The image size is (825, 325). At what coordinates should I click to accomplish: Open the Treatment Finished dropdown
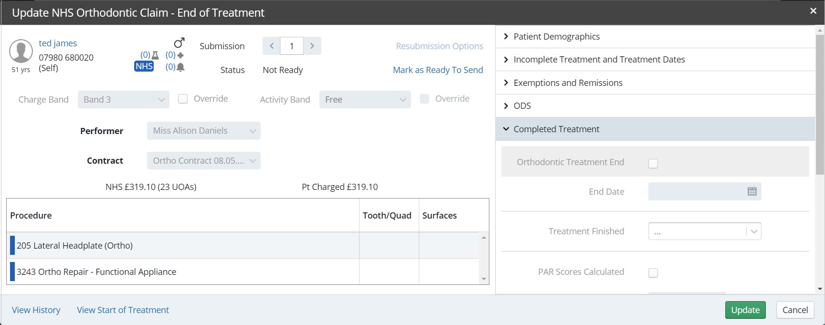tap(704, 231)
